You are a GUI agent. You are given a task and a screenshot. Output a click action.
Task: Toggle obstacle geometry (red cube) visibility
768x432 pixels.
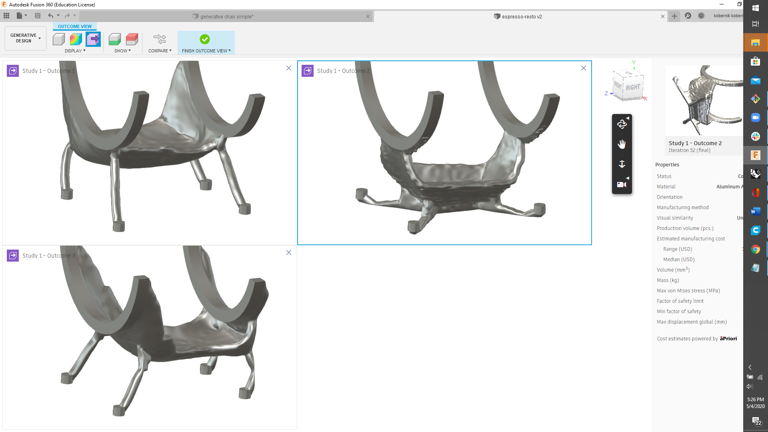click(x=132, y=39)
